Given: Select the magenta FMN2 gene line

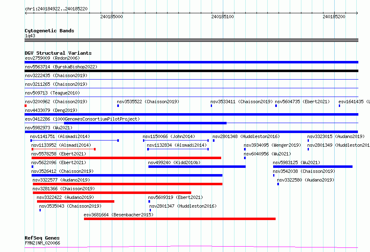Looking at the screenshot, I should pyautogui.click(x=191, y=247).
